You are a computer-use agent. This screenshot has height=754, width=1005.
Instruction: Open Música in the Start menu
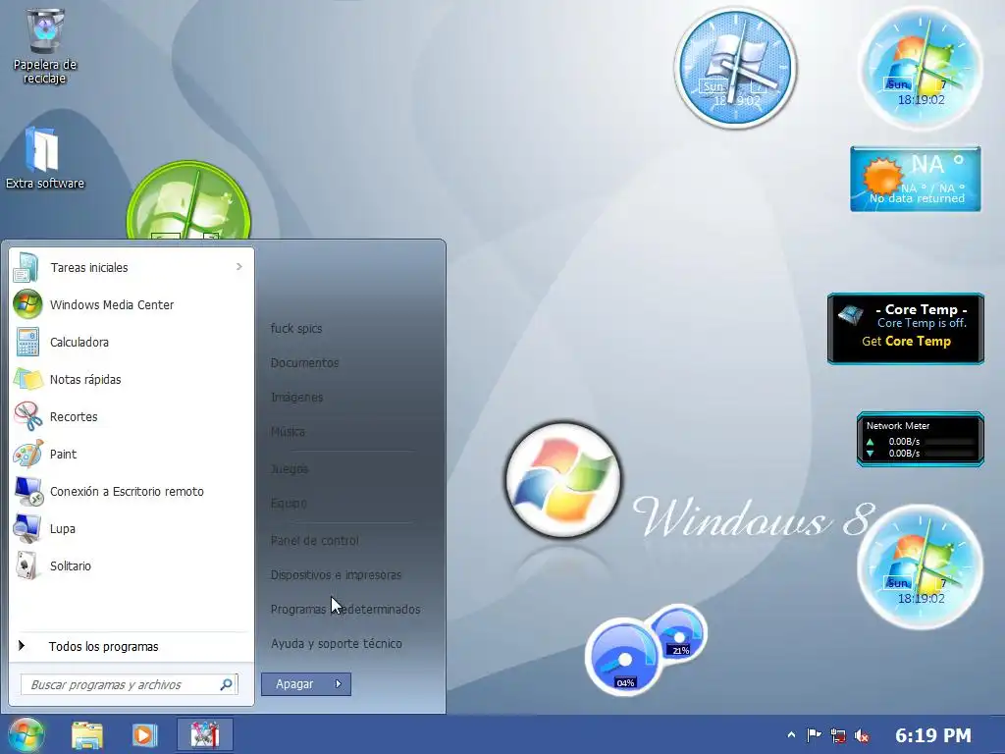pyautogui.click(x=288, y=432)
